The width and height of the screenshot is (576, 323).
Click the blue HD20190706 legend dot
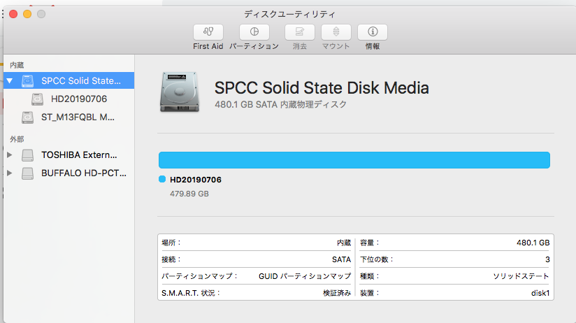162,180
